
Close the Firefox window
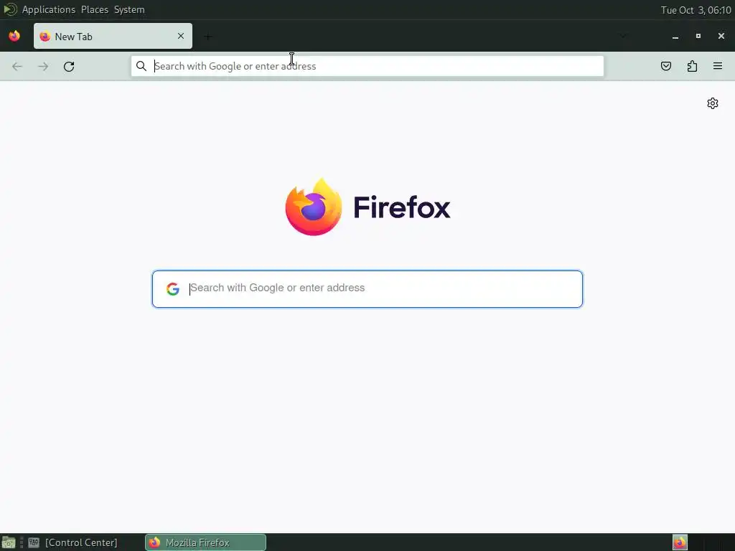[x=721, y=36]
